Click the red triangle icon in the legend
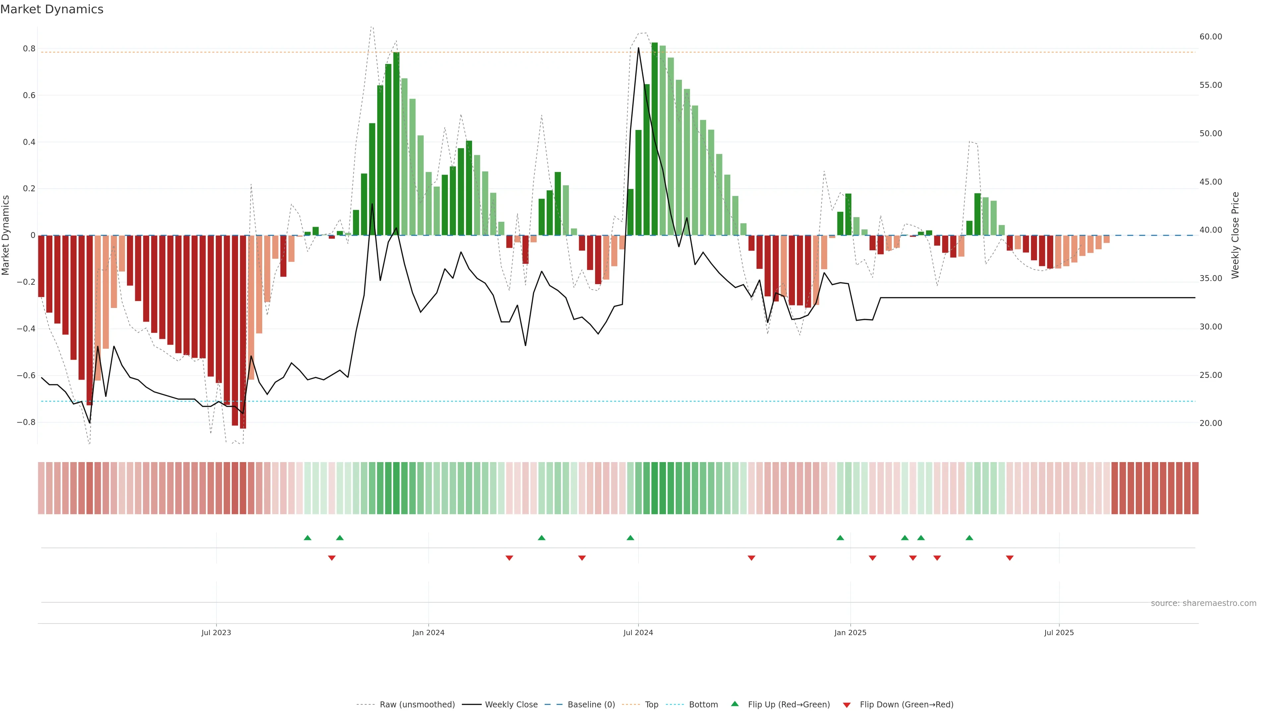Viewport: 1273px width, 716px height. point(847,705)
